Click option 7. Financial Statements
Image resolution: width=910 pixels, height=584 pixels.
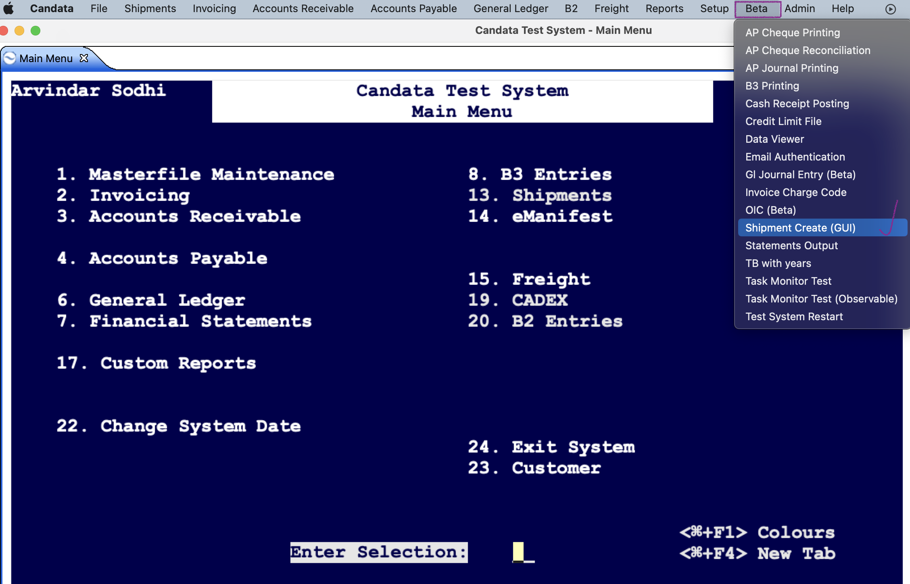(184, 321)
